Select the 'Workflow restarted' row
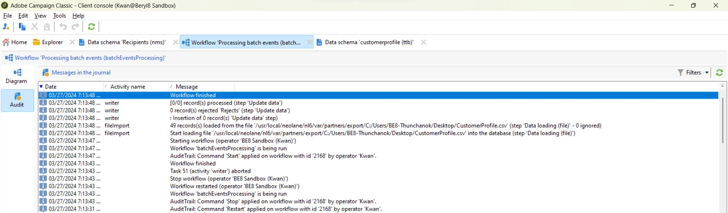The image size is (728, 213). (x=378, y=186)
